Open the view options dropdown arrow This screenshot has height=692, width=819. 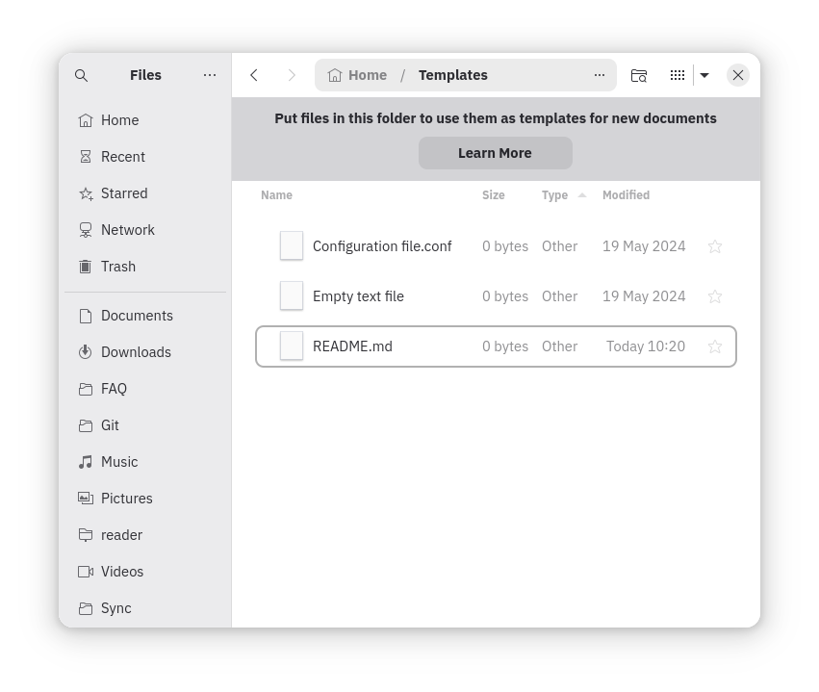pos(704,75)
